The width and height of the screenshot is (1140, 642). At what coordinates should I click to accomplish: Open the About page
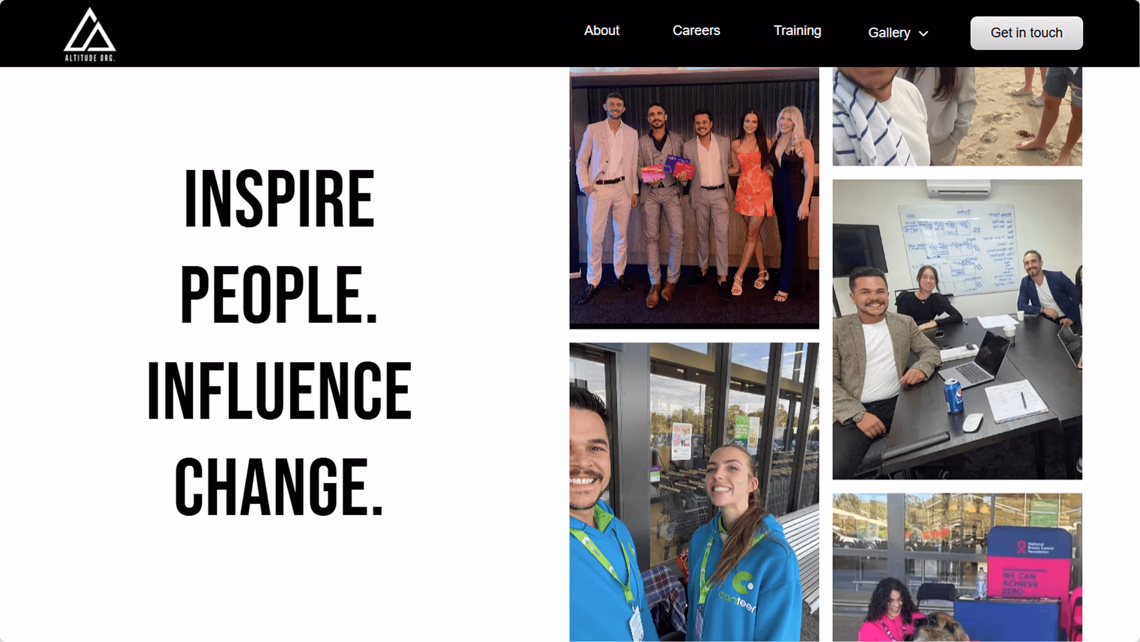point(601,31)
